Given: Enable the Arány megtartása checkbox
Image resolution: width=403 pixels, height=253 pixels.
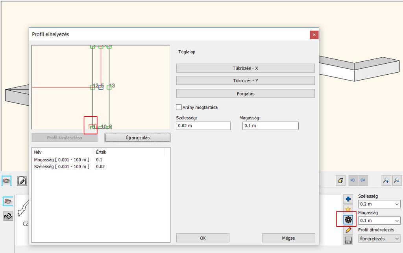Looking at the screenshot, I should click(x=179, y=107).
